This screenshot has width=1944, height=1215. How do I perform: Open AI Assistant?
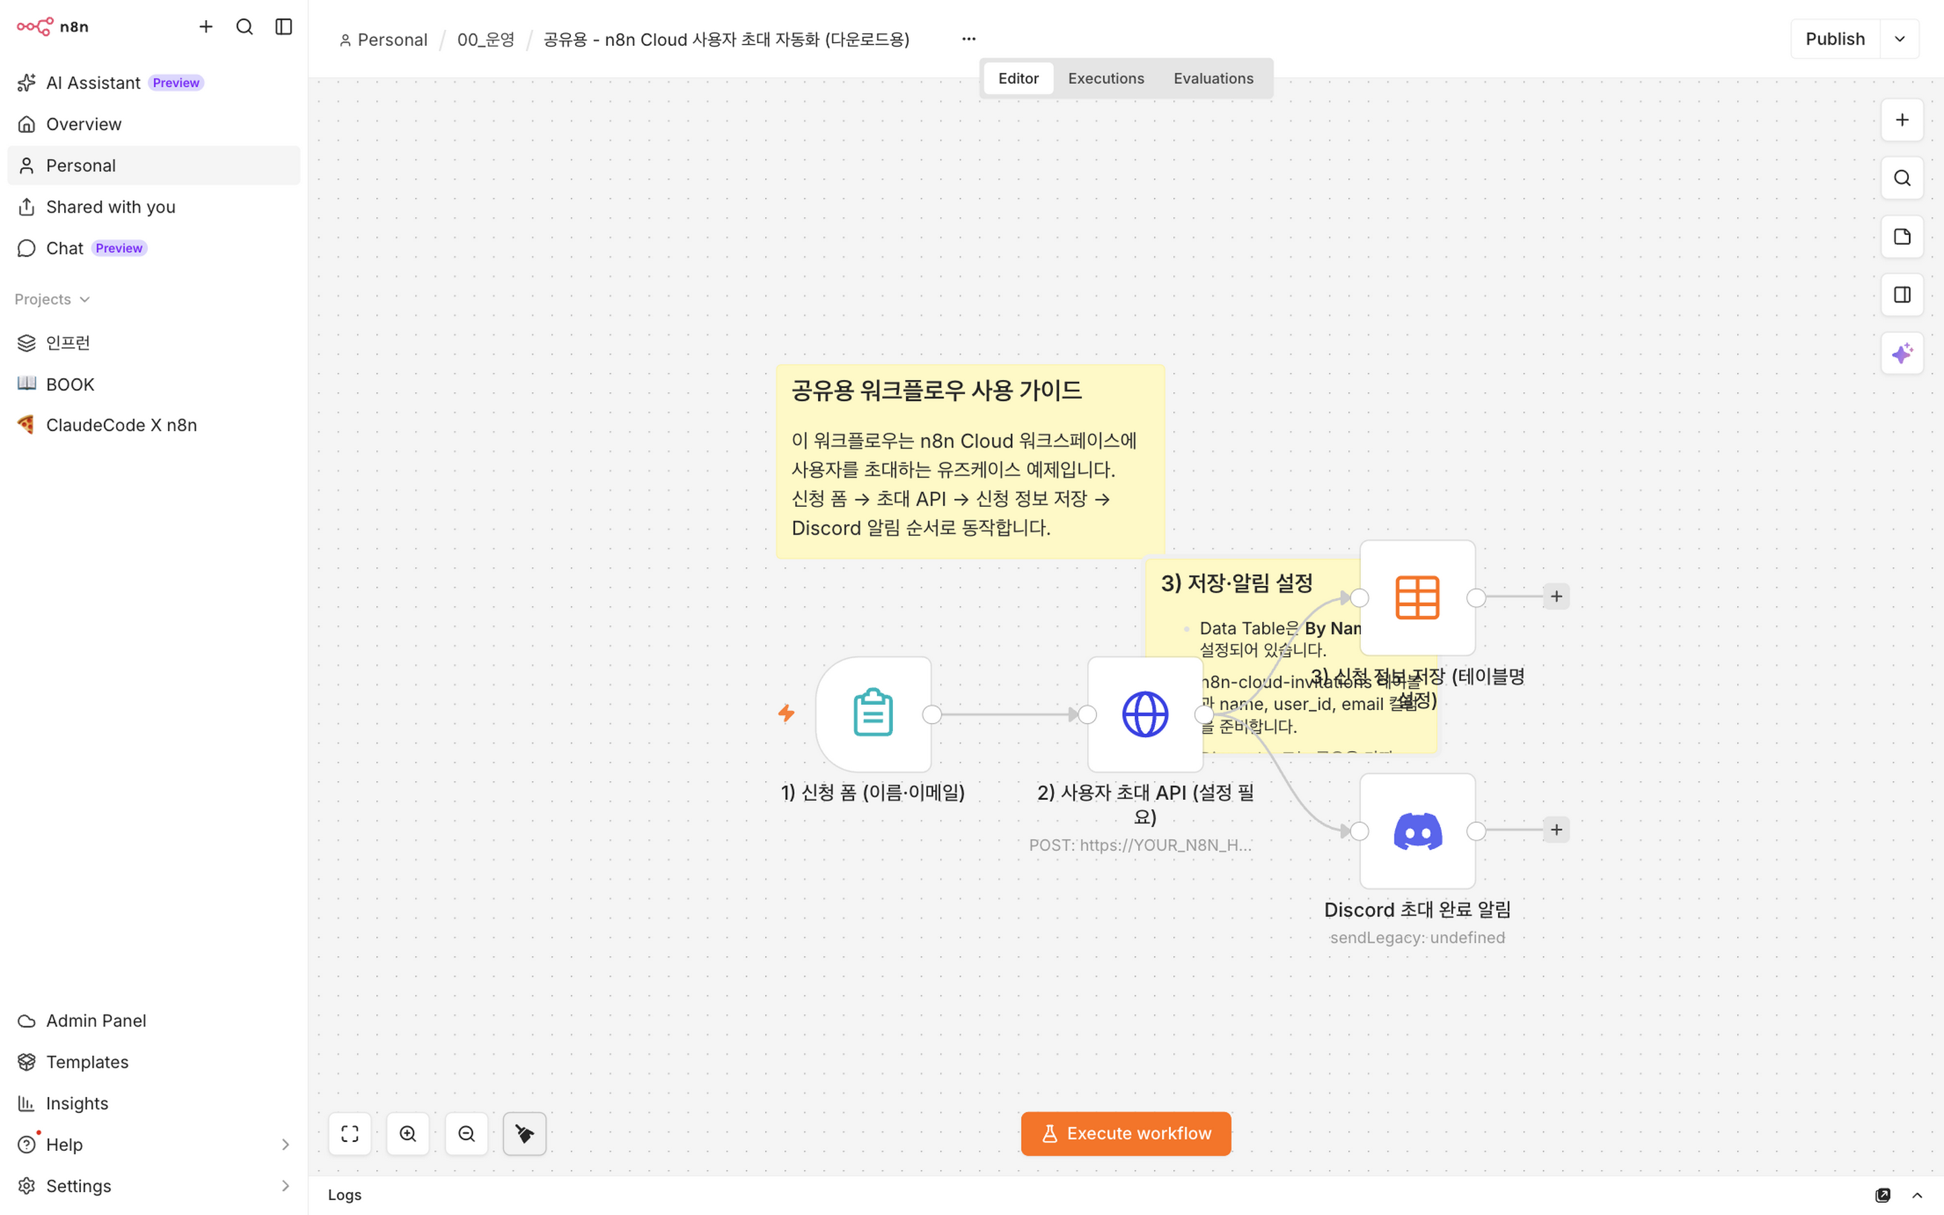[153, 83]
